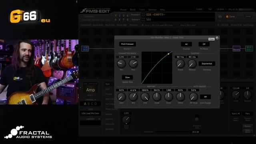
Task: Click the Mapping Slope knob
Action: pyautogui.click(x=157, y=97)
